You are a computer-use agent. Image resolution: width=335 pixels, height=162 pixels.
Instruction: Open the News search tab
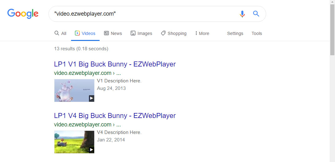coord(113,33)
